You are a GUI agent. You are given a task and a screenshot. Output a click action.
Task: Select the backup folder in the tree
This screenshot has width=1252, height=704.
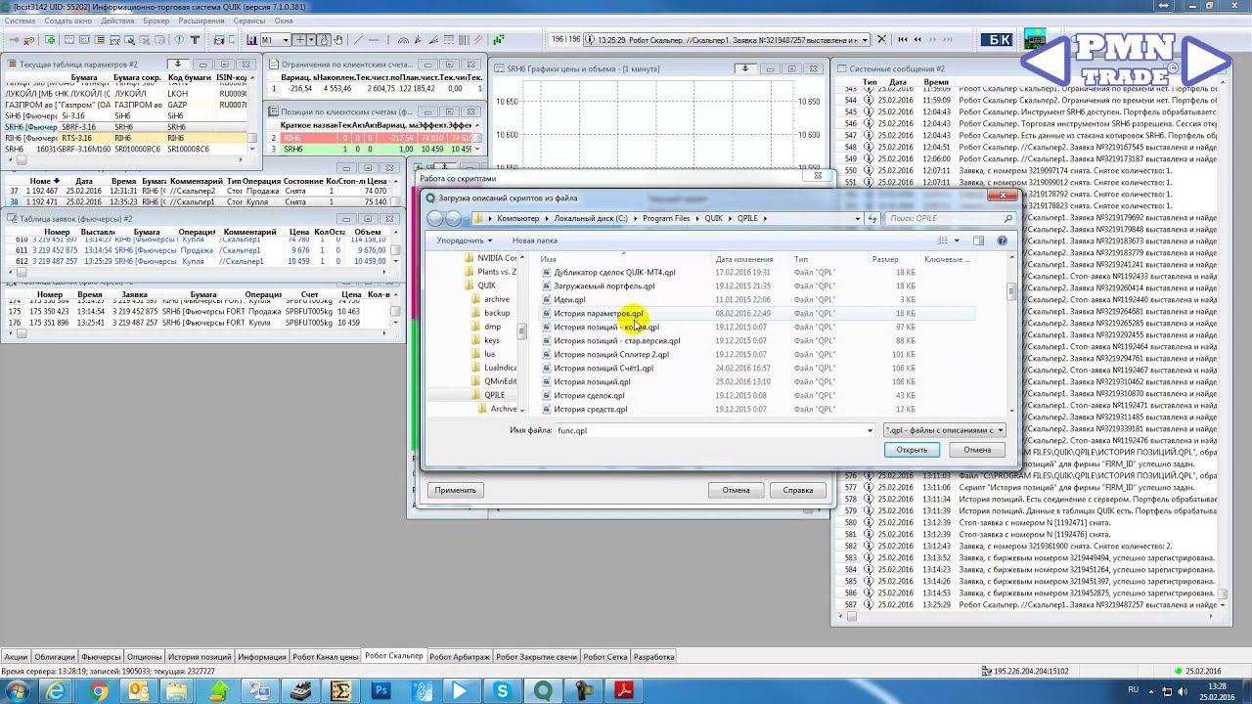[x=497, y=313]
